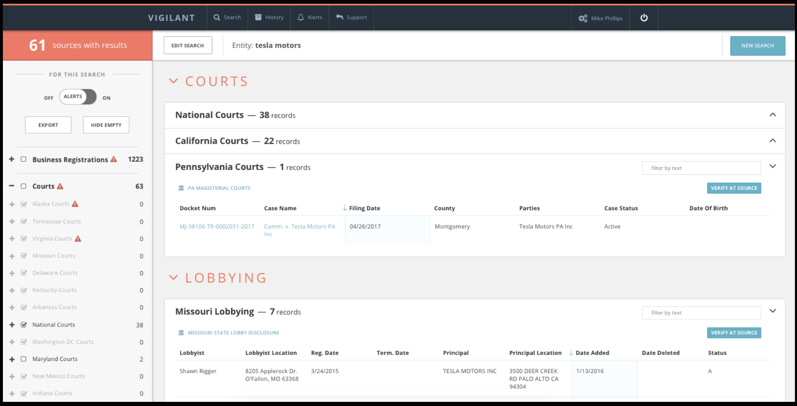
Task: Click Verify at Source for Pennsylvania Courts
Action: [734, 188]
